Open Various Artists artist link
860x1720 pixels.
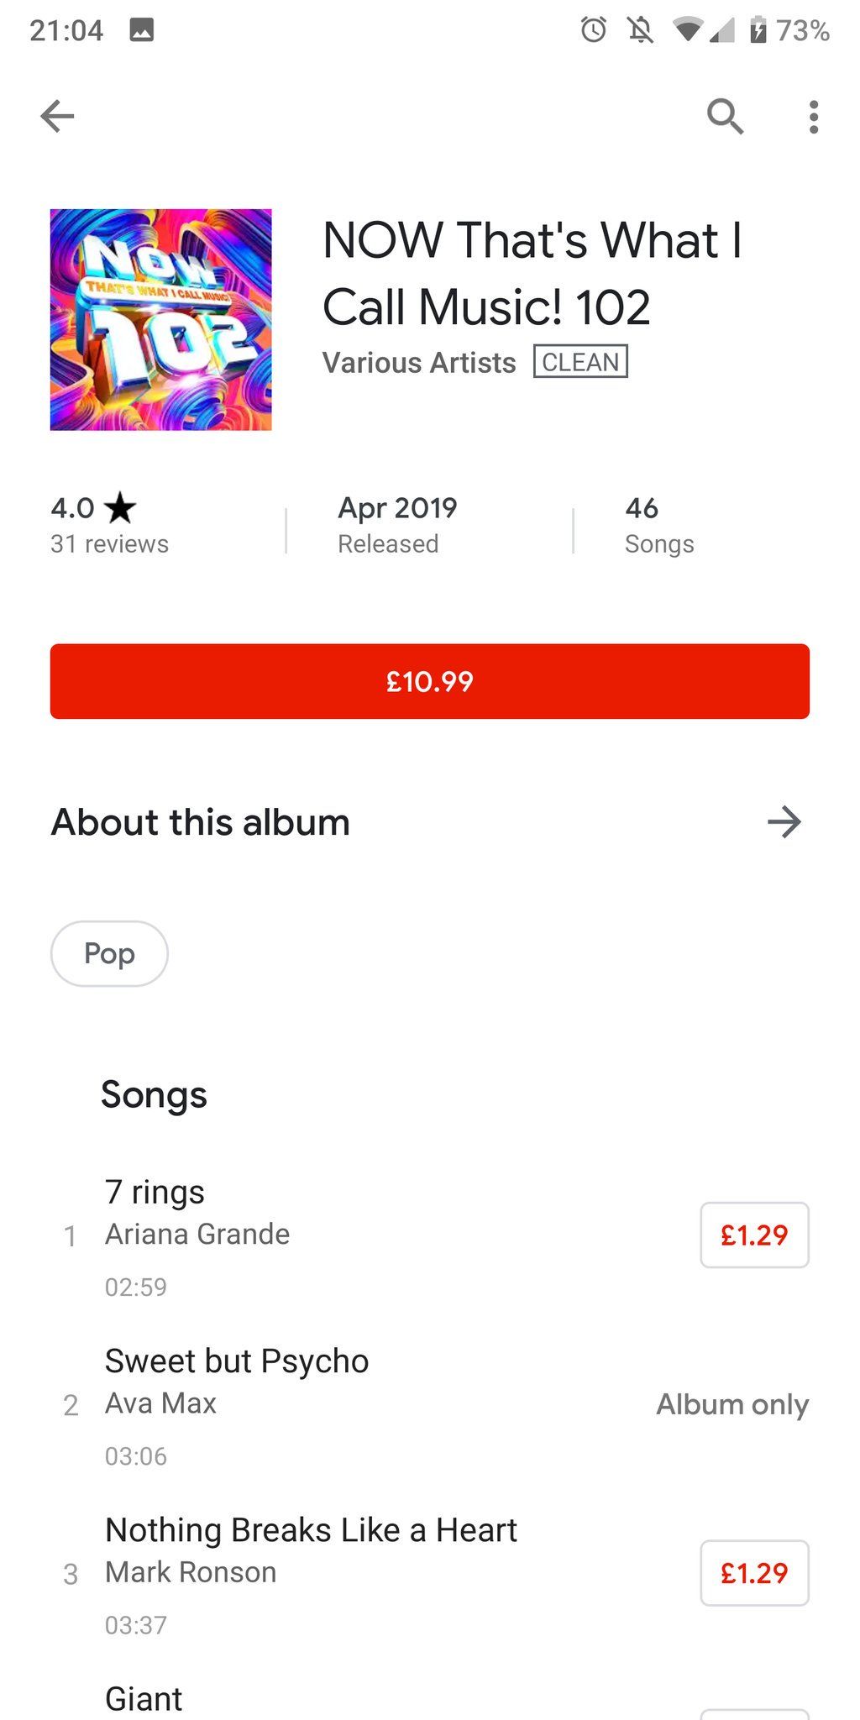[418, 363]
